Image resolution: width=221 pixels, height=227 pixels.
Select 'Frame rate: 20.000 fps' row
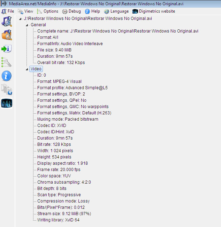tap(59, 170)
